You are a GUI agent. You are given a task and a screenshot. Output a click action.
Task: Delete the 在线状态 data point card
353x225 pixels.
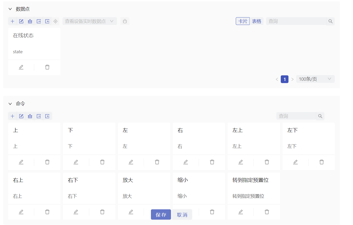click(47, 67)
